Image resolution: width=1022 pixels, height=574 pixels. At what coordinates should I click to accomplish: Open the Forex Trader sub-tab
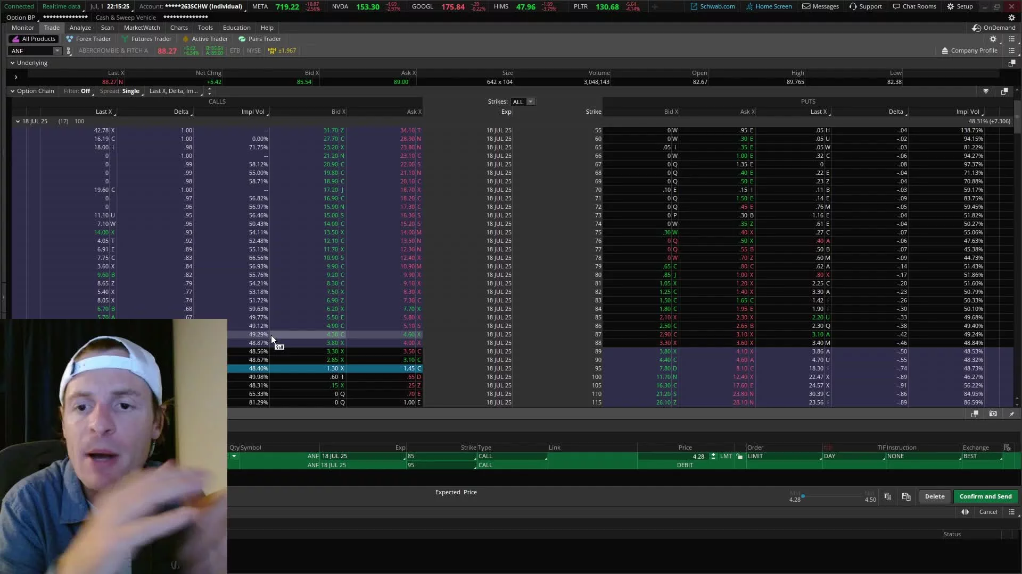click(88, 39)
